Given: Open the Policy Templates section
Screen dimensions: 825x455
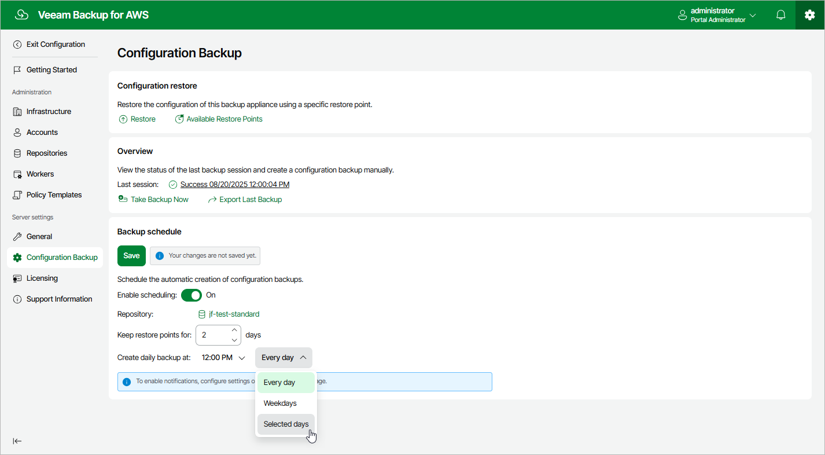Looking at the screenshot, I should [x=54, y=195].
